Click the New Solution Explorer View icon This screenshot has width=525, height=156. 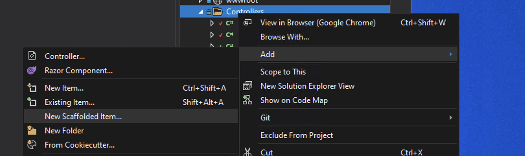tap(248, 86)
